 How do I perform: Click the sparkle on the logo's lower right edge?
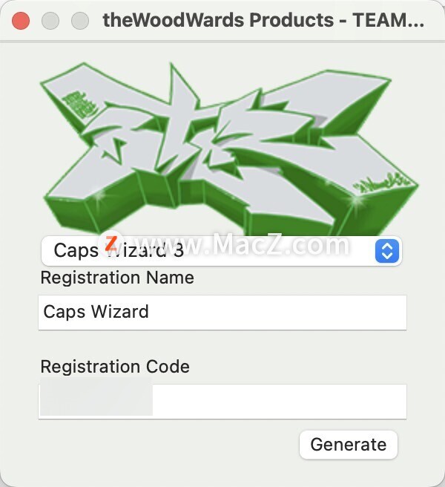357,200
